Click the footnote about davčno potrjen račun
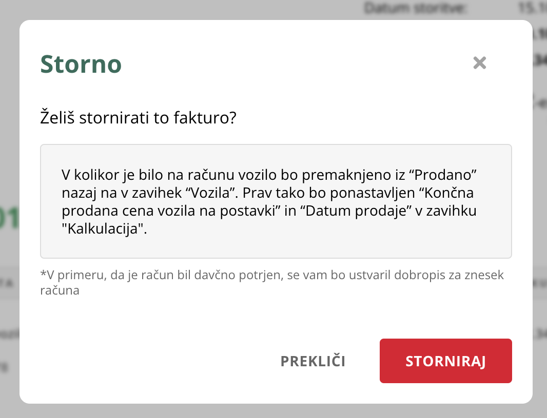Image resolution: width=547 pixels, height=418 pixels. point(272,282)
